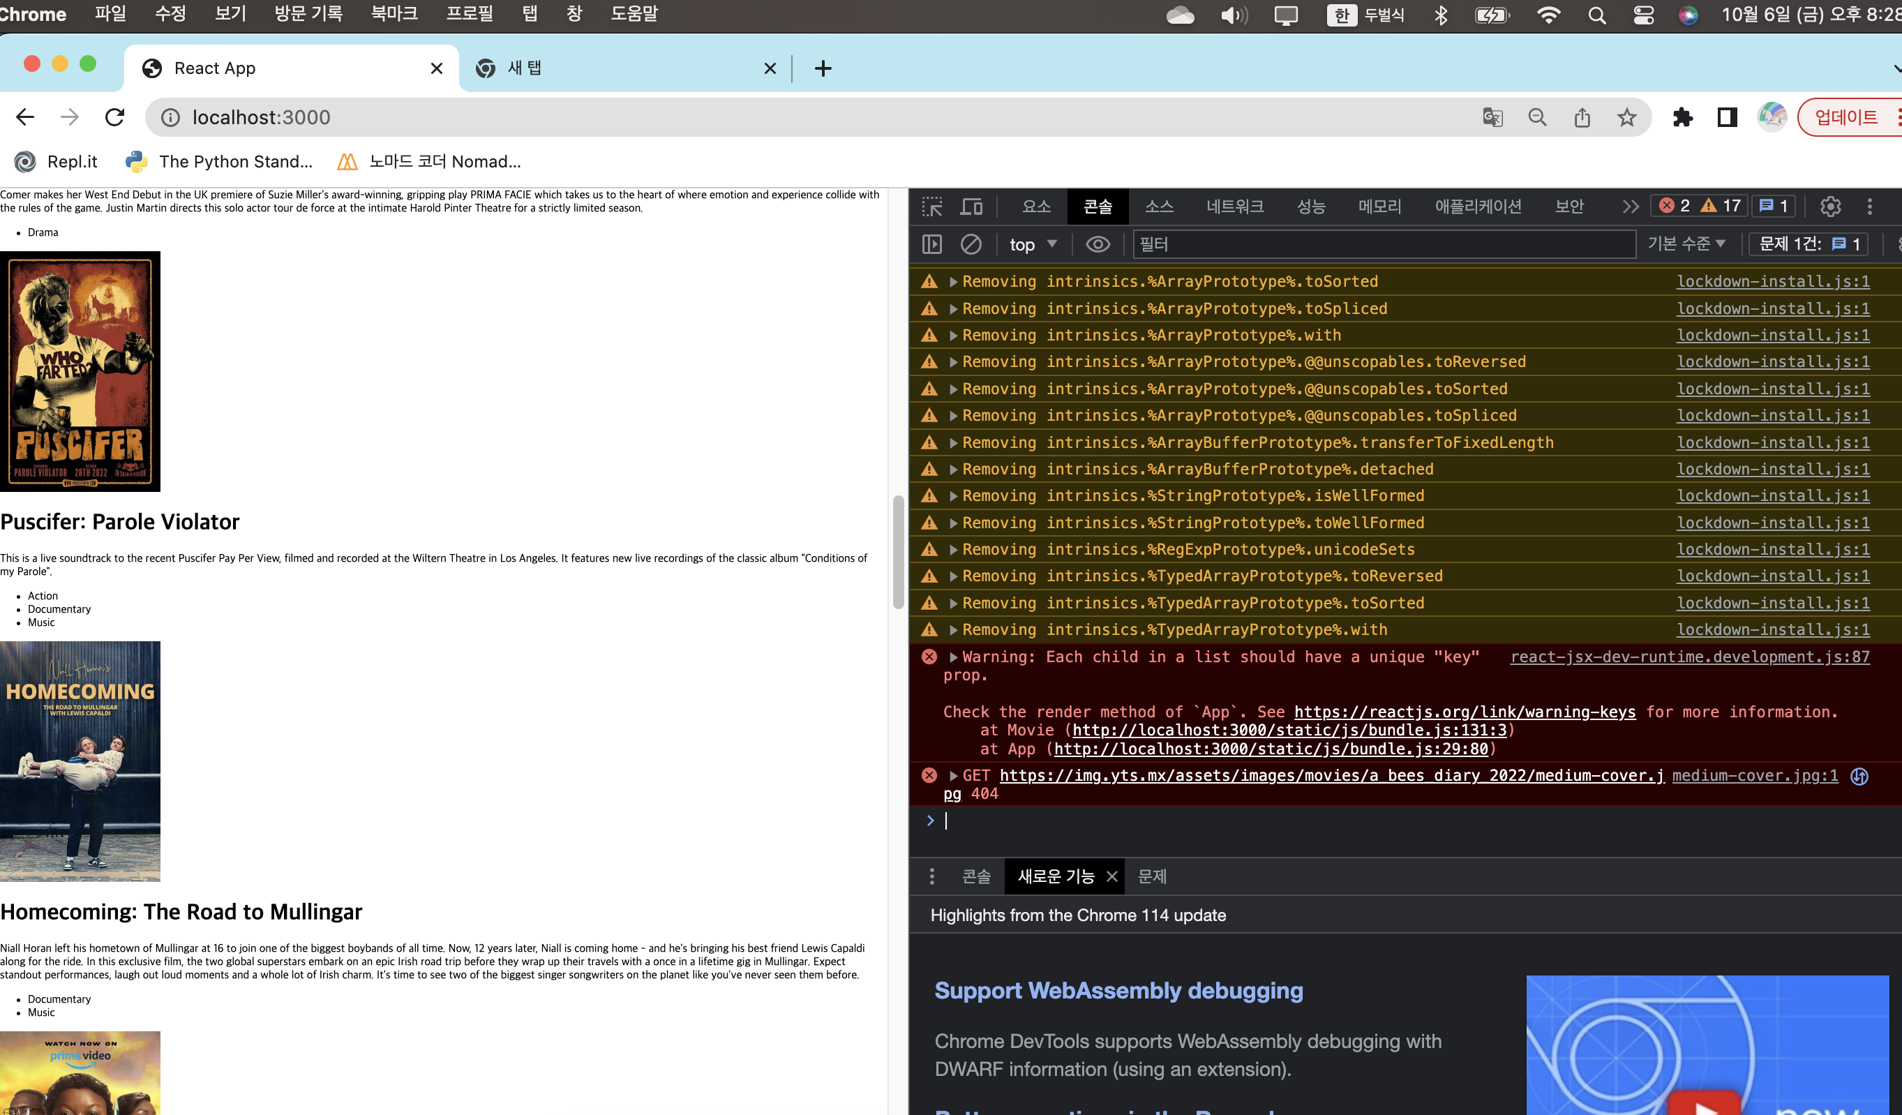Click the Google Translate icon in address bar

point(1492,117)
